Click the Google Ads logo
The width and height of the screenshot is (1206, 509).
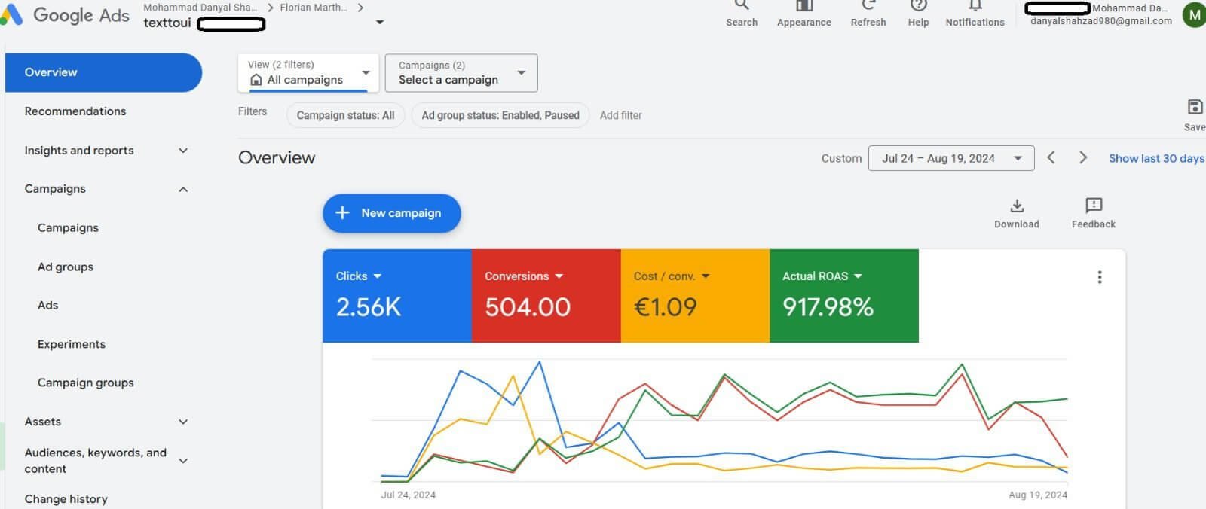66,15
